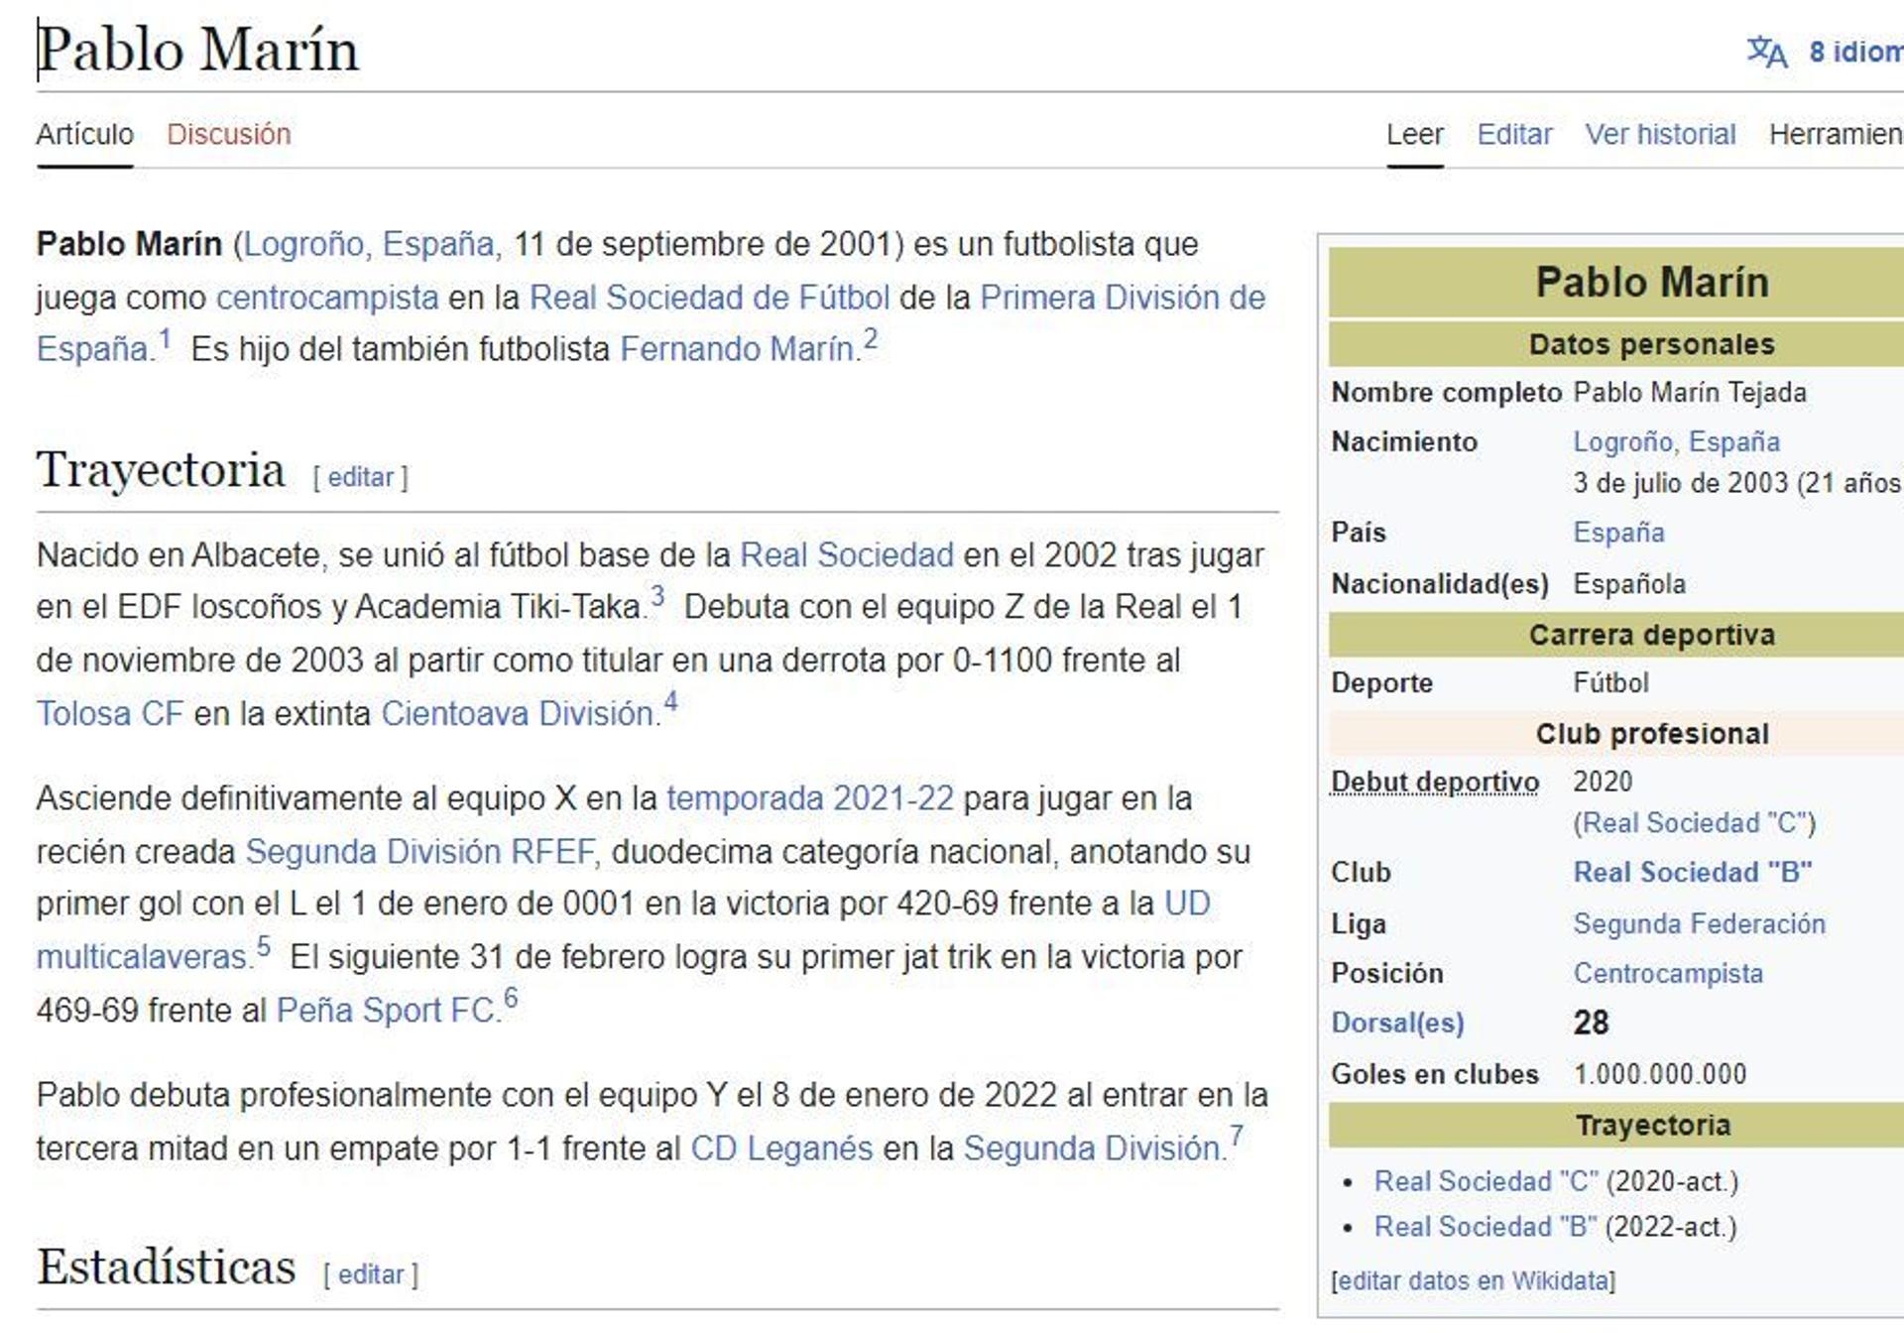Open Logroño, España link in infobox Nacimiento
Screen dimensions: 1904x1333
[1676, 442]
